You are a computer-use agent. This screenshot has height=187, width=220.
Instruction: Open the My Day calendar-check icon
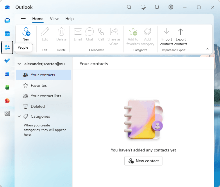coord(143,7)
